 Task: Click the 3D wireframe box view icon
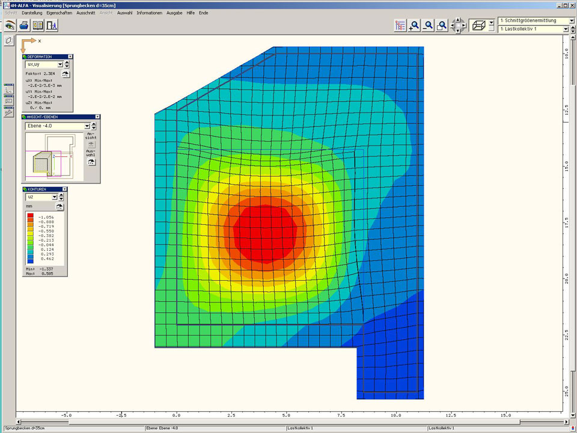[479, 25]
